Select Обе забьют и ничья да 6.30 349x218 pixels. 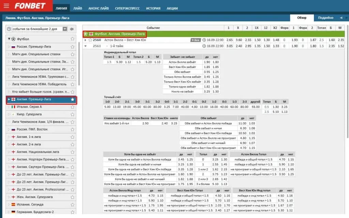coord(243,128)
